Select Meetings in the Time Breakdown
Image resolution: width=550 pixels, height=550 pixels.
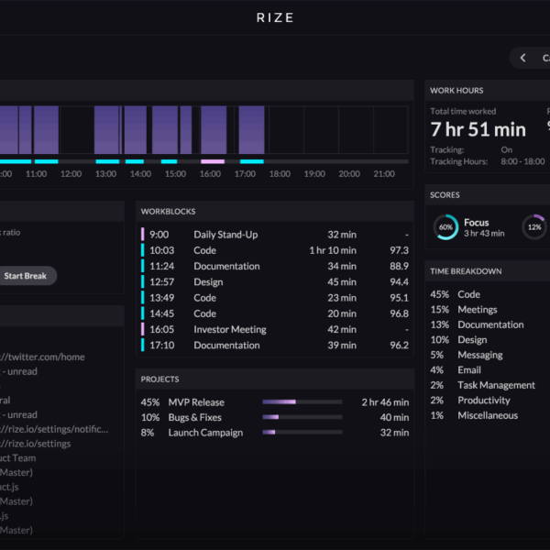(x=477, y=310)
